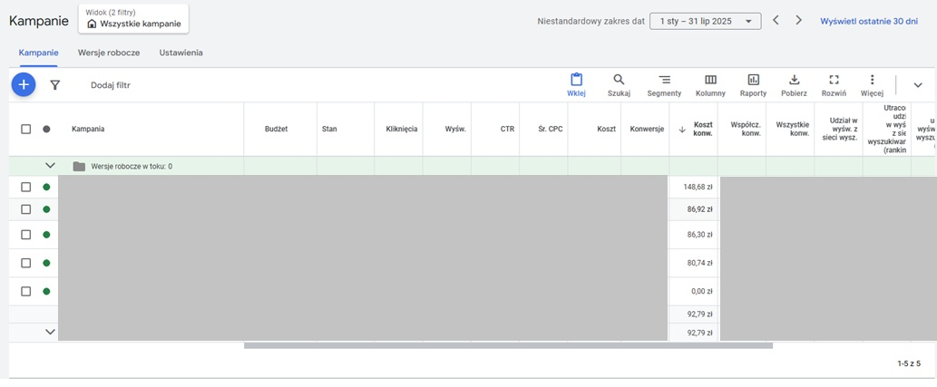Image resolution: width=937 pixels, height=387 pixels.
Task: Switch to Wersje robocze tab
Action: pos(109,53)
